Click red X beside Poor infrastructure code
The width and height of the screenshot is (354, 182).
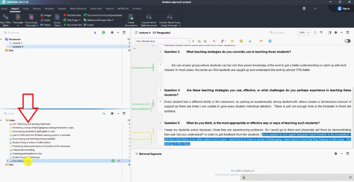point(119,161)
